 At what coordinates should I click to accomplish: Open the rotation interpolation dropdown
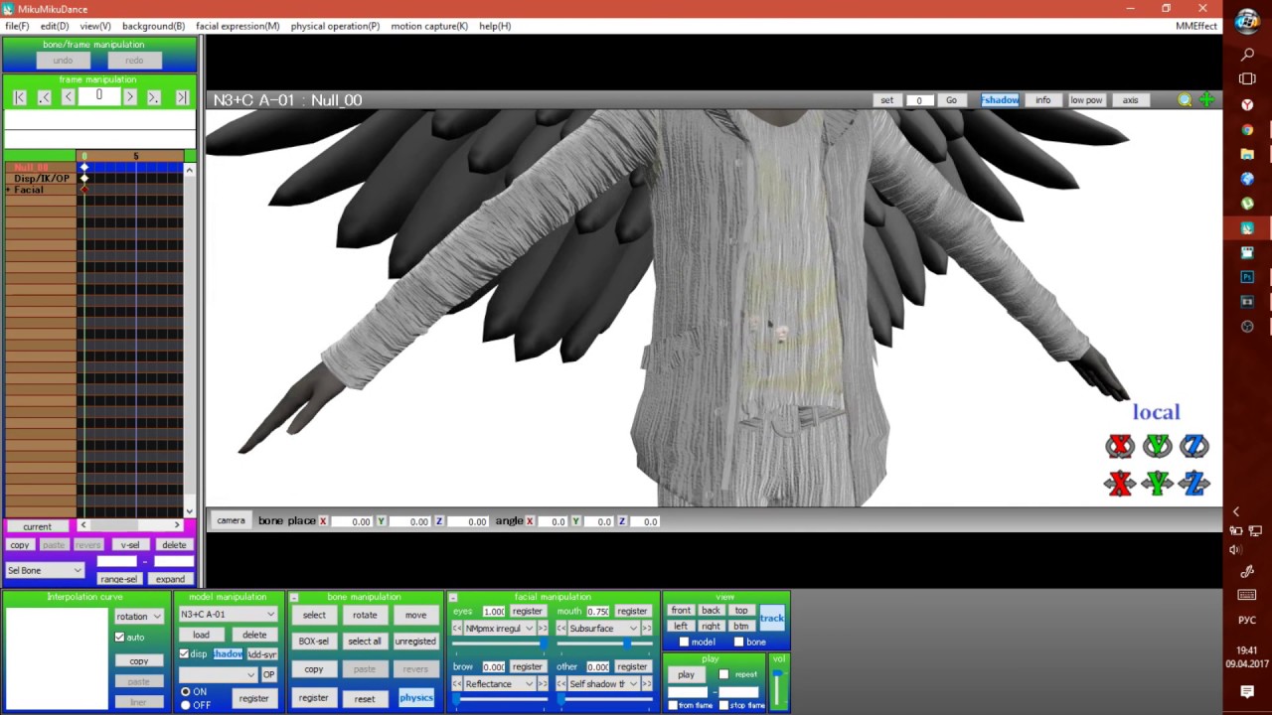tap(139, 617)
